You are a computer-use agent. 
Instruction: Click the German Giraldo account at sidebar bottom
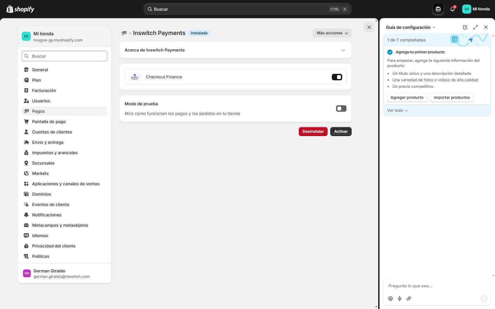tap(65, 273)
